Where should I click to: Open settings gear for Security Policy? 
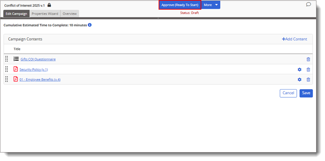[x=299, y=70]
